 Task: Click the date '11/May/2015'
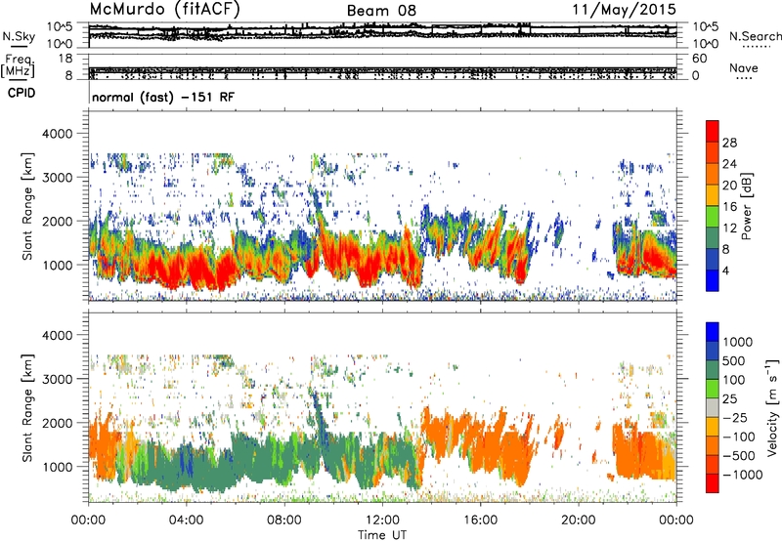click(x=625, y=9)
